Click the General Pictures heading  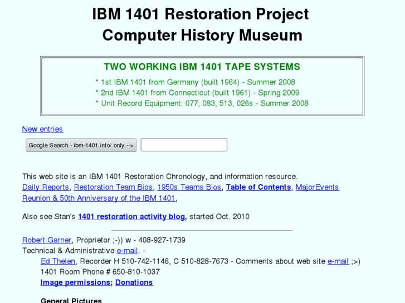click(71, 300)
